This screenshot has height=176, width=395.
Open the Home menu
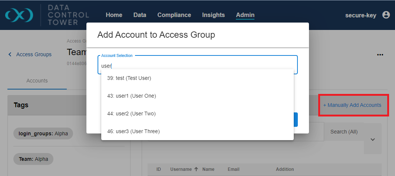coord(114,15)
